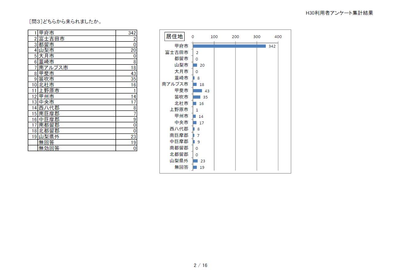This screenshot has width=396, height=279.
Task: Click the chart axis label 200
Action: 235,37
